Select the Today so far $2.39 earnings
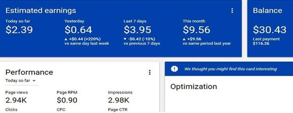Screen dimensions: 293x113 tap(19, 30)
